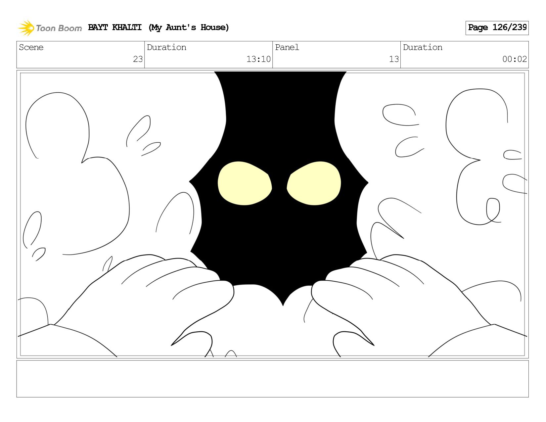The image size is (546, 422).
Task: Select the scene duration value "13:10"
Action: click(258, 59)
